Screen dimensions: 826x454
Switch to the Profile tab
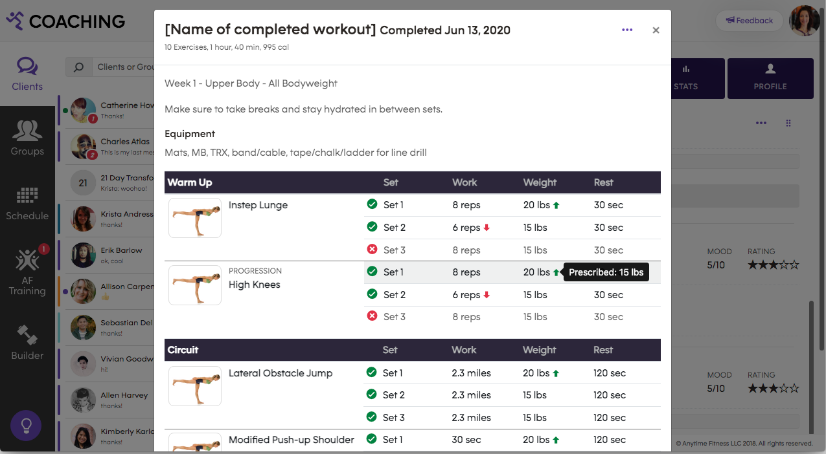click(770, 78)
